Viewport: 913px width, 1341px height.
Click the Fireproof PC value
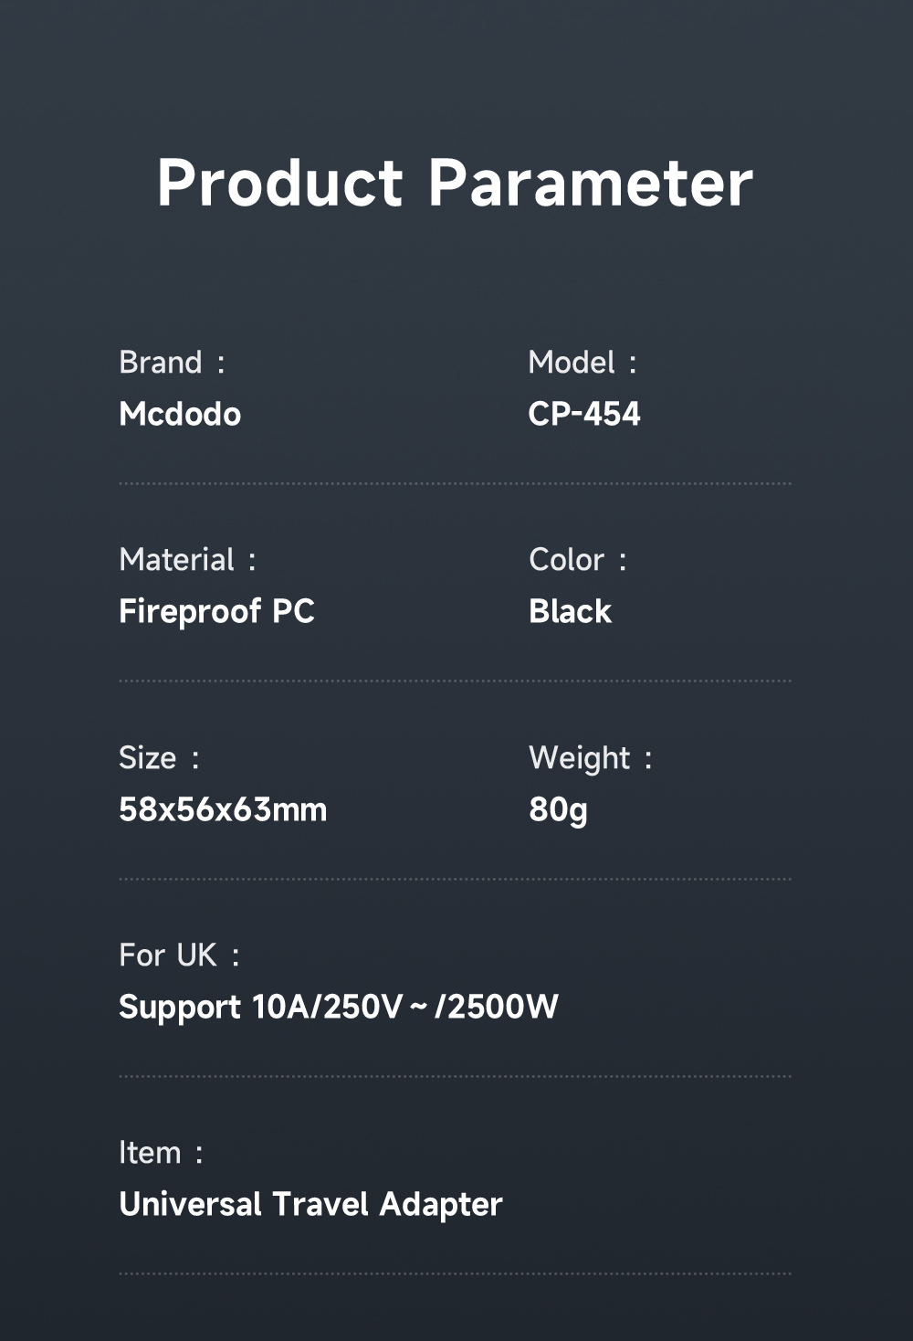[x=216, y=611]
